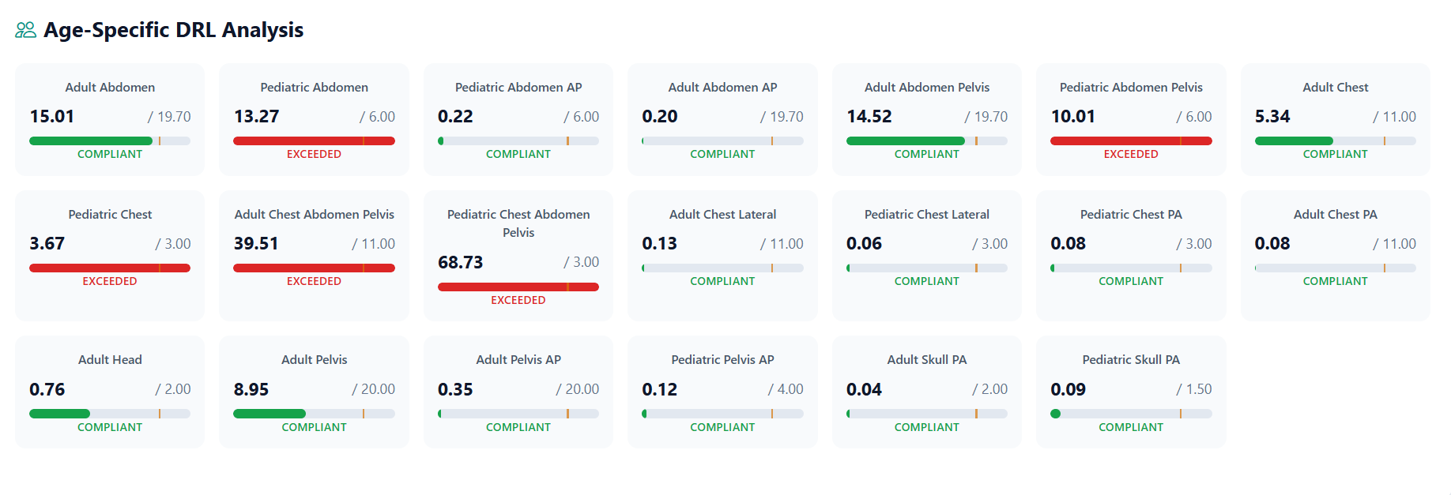Click the Pediatric Chest Lateral progress bar
Viewport: 1451px width, 495px height.
click(927, 268)
